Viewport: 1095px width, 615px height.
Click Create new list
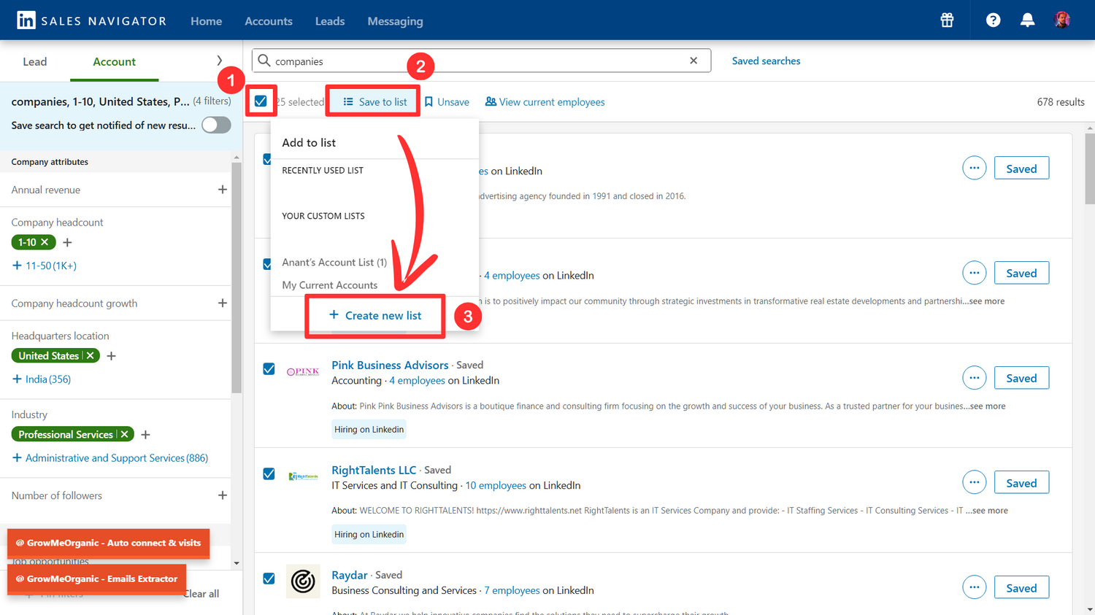(375, 315)
